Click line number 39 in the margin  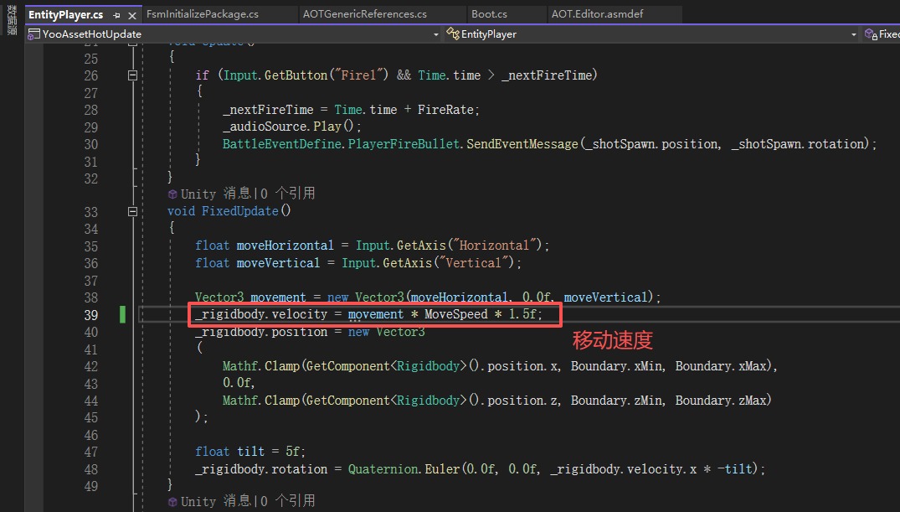coord(91,315)
